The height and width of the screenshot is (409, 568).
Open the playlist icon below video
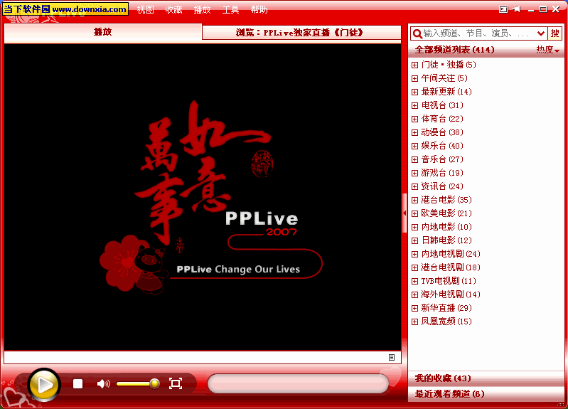coord(392,358)
